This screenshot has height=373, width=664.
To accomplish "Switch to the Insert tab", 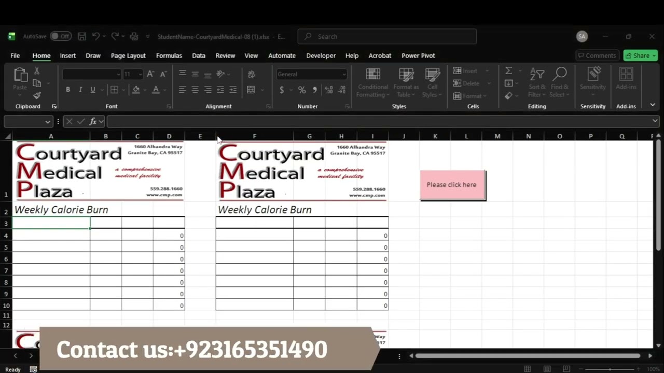I will pos(67,55).
